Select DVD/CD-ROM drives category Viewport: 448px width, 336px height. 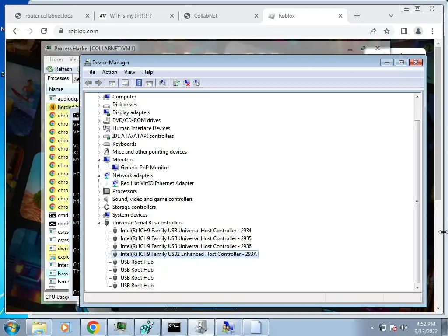click(x=136, y=121)
